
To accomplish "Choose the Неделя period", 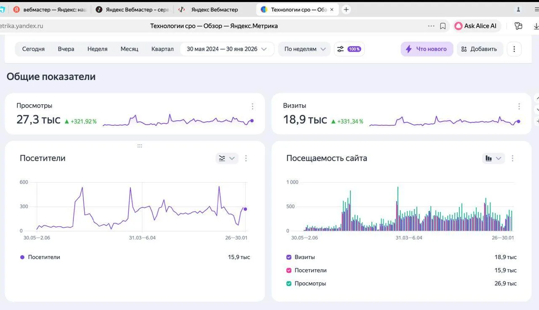I will (97, 49).
